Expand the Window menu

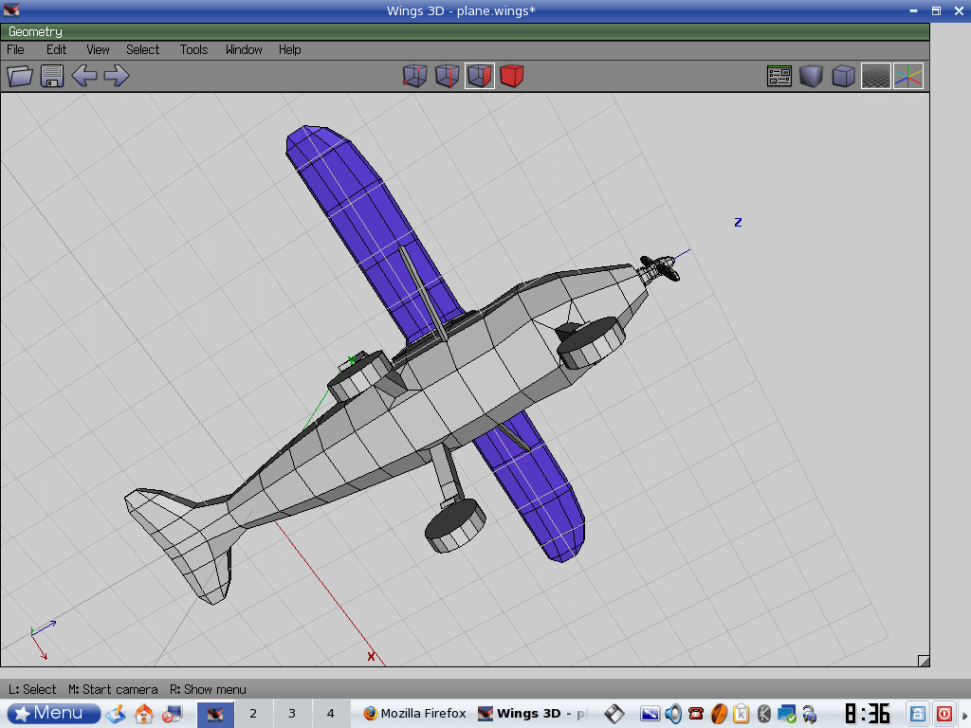pyautogui.click(x=244, y=49)
